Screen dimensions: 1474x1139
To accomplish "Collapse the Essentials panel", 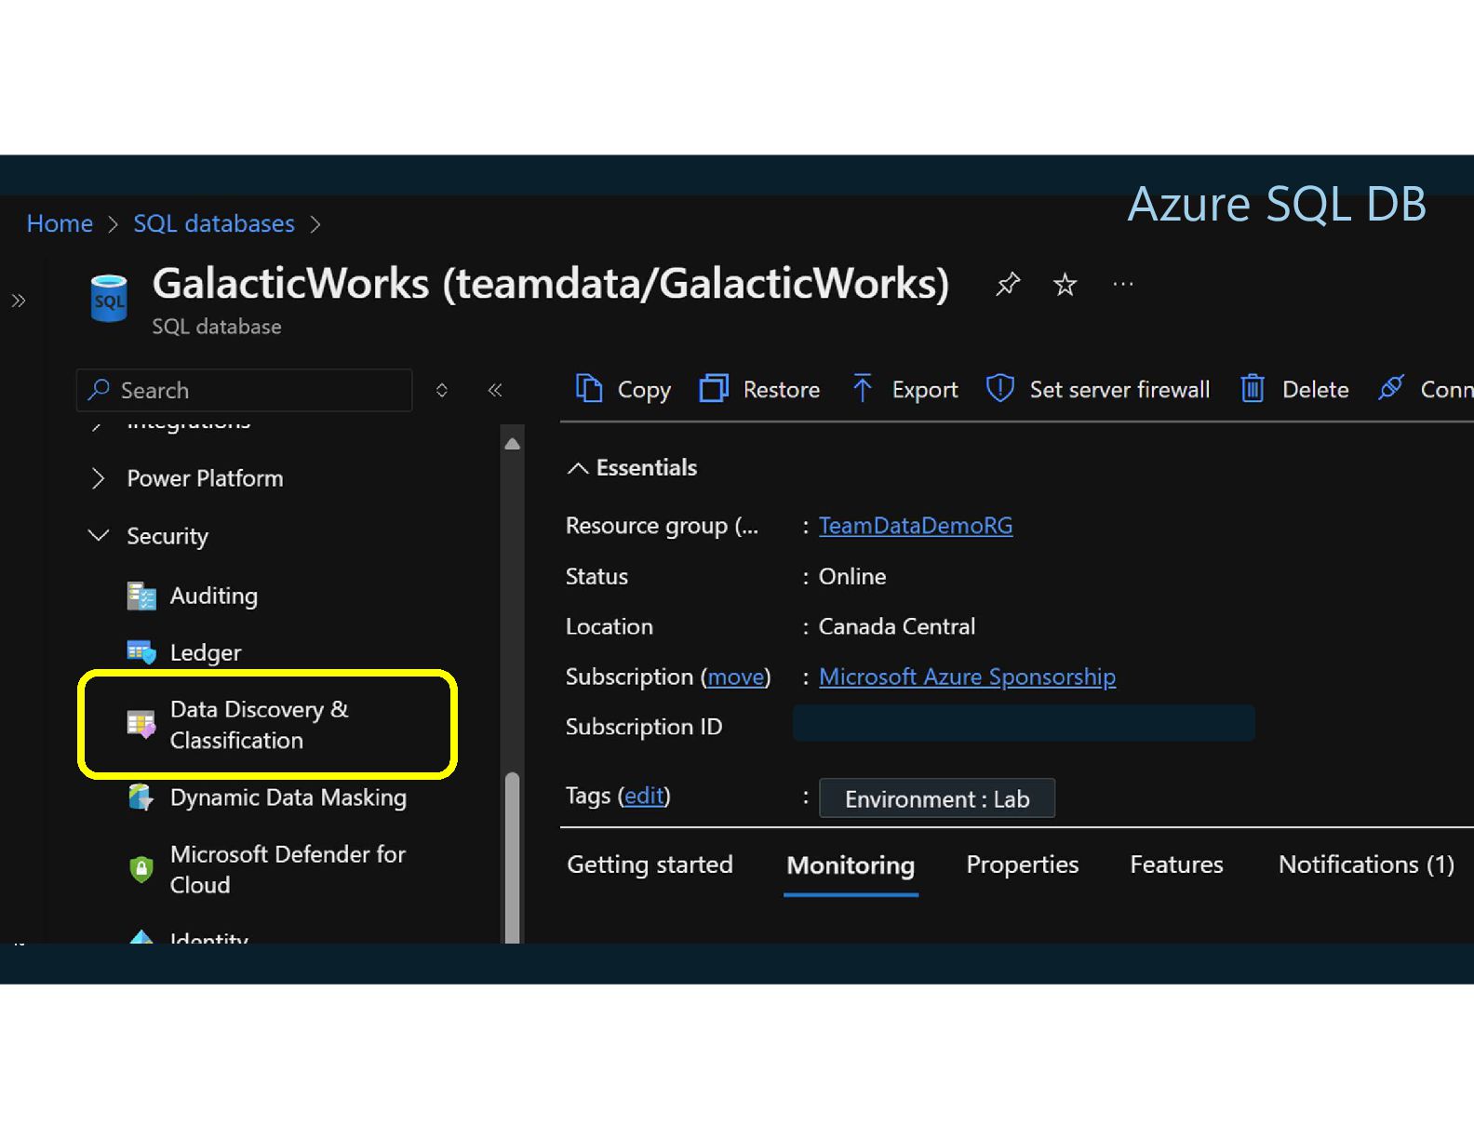I will pyautogui.click(x=577, y=468).
